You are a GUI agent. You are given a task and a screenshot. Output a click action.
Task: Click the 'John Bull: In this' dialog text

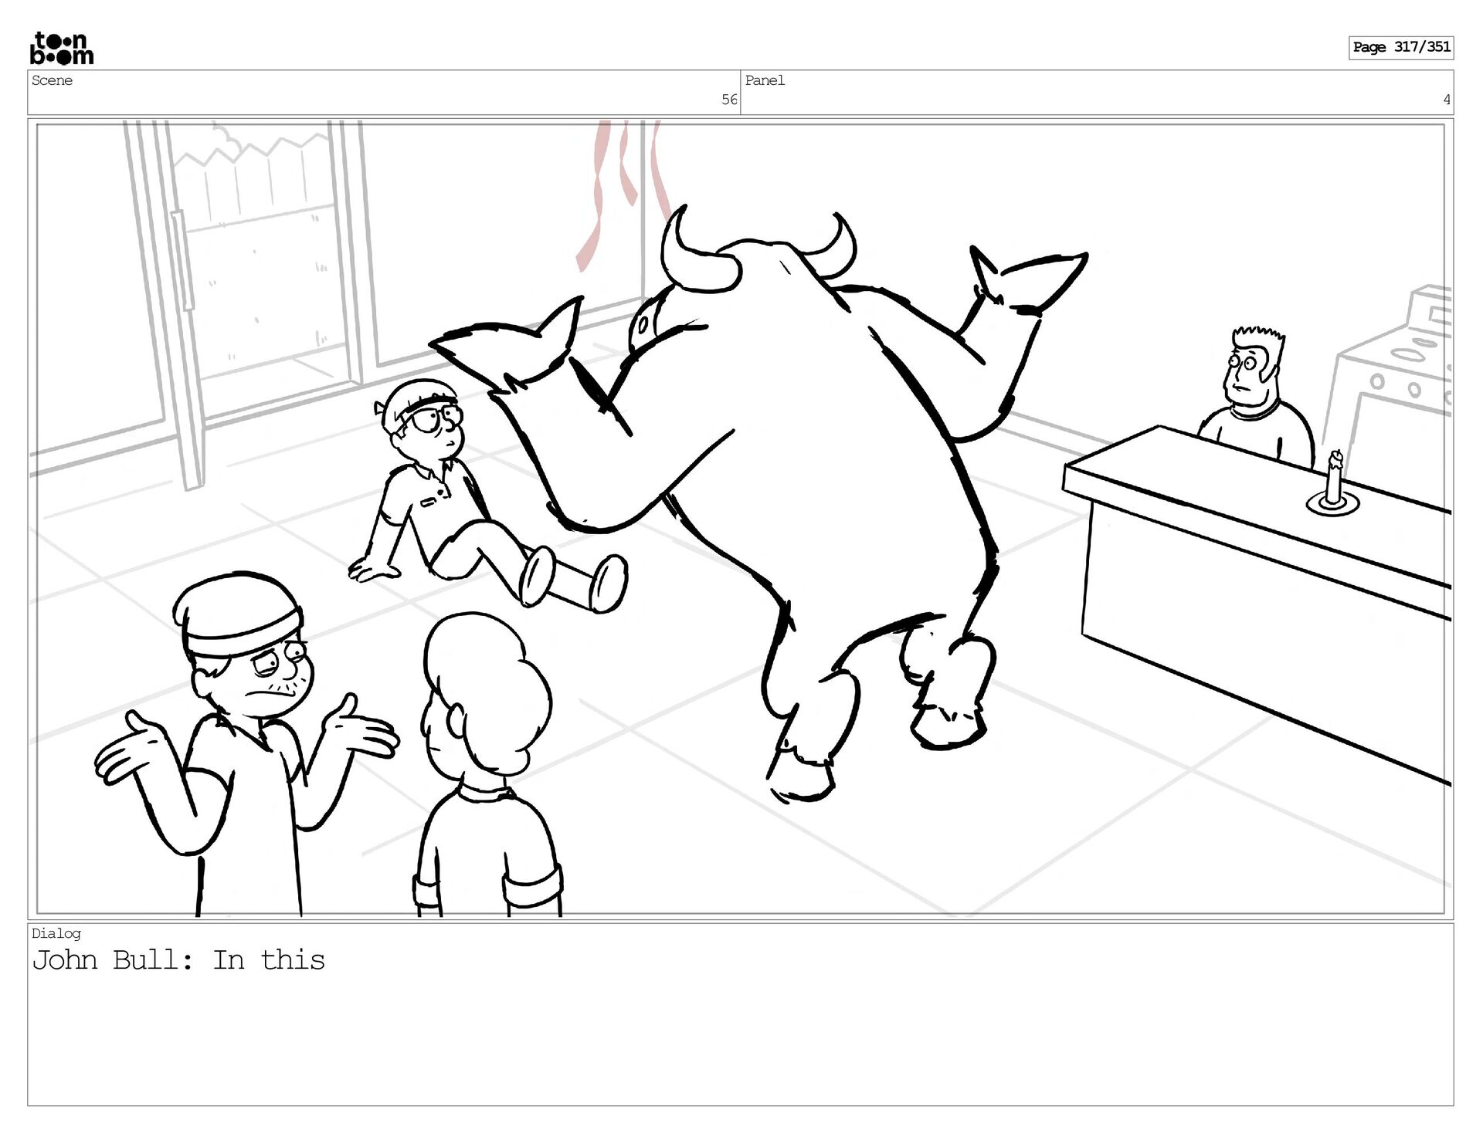[178, 960]
